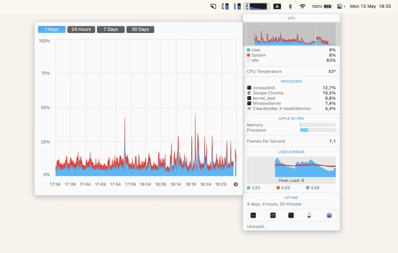Click the Bluetooth menu bar icon
The width and height of the screenshot is (398, 253).
[x=290, y=6]
